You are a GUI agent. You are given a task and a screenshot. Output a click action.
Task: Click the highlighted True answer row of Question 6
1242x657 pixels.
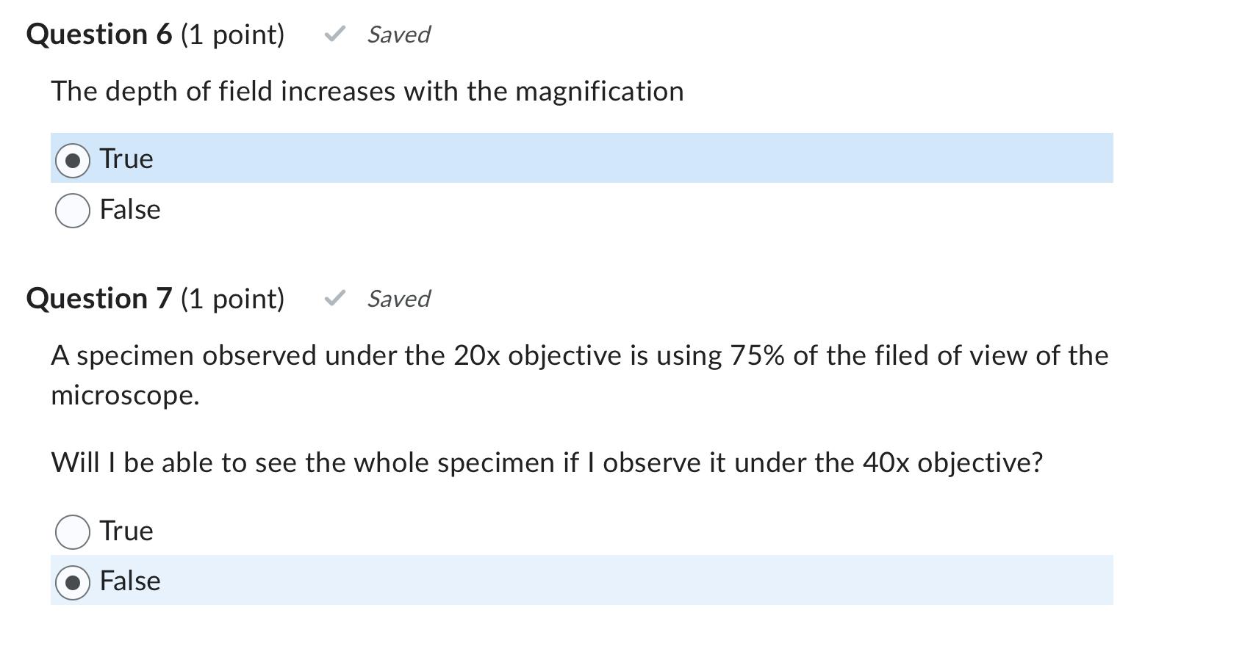point(581,158)
